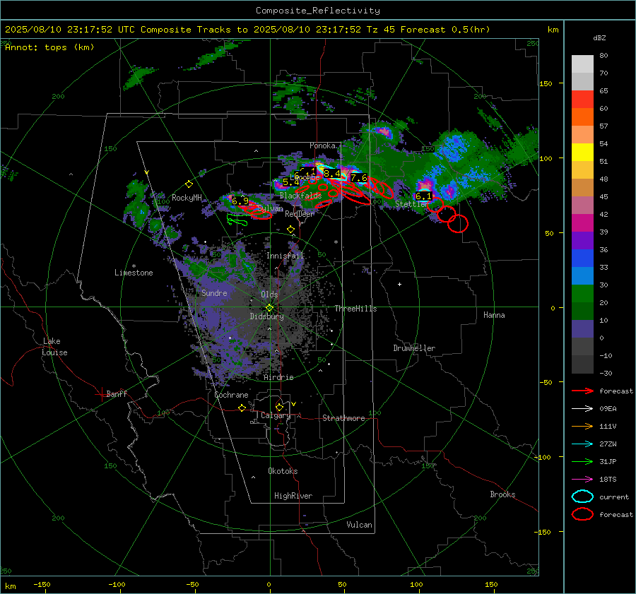
Task: Click the Calgary city label
Action: [276, 415]
